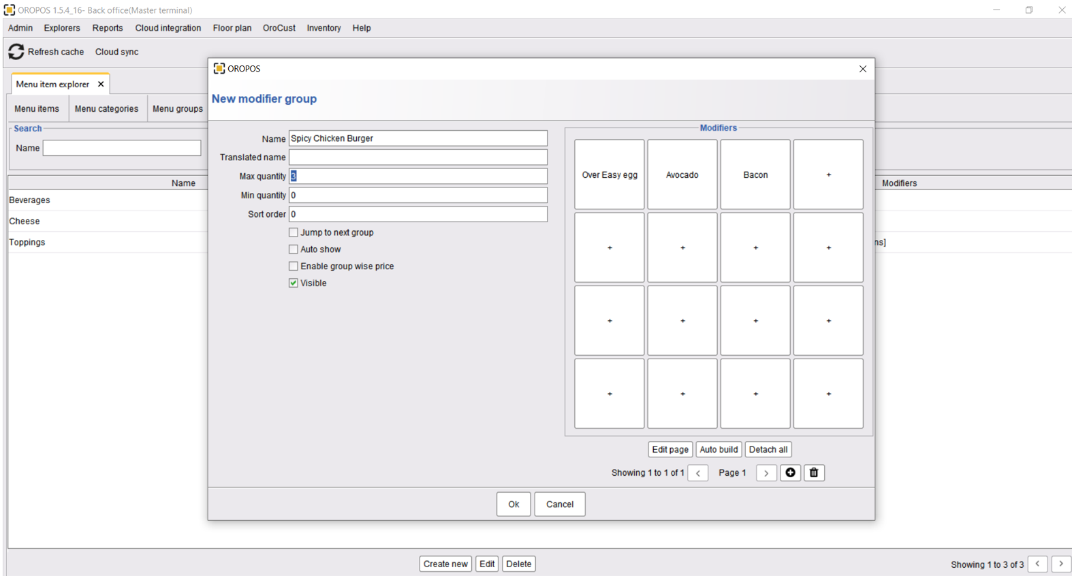Click the empty plus tile next to Bacon
Screen dimensions: 1072x576
828,175
